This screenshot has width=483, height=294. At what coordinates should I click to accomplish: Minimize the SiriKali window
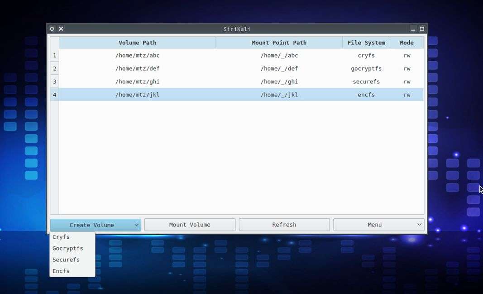pyautogui.click(x=413, y=29)
